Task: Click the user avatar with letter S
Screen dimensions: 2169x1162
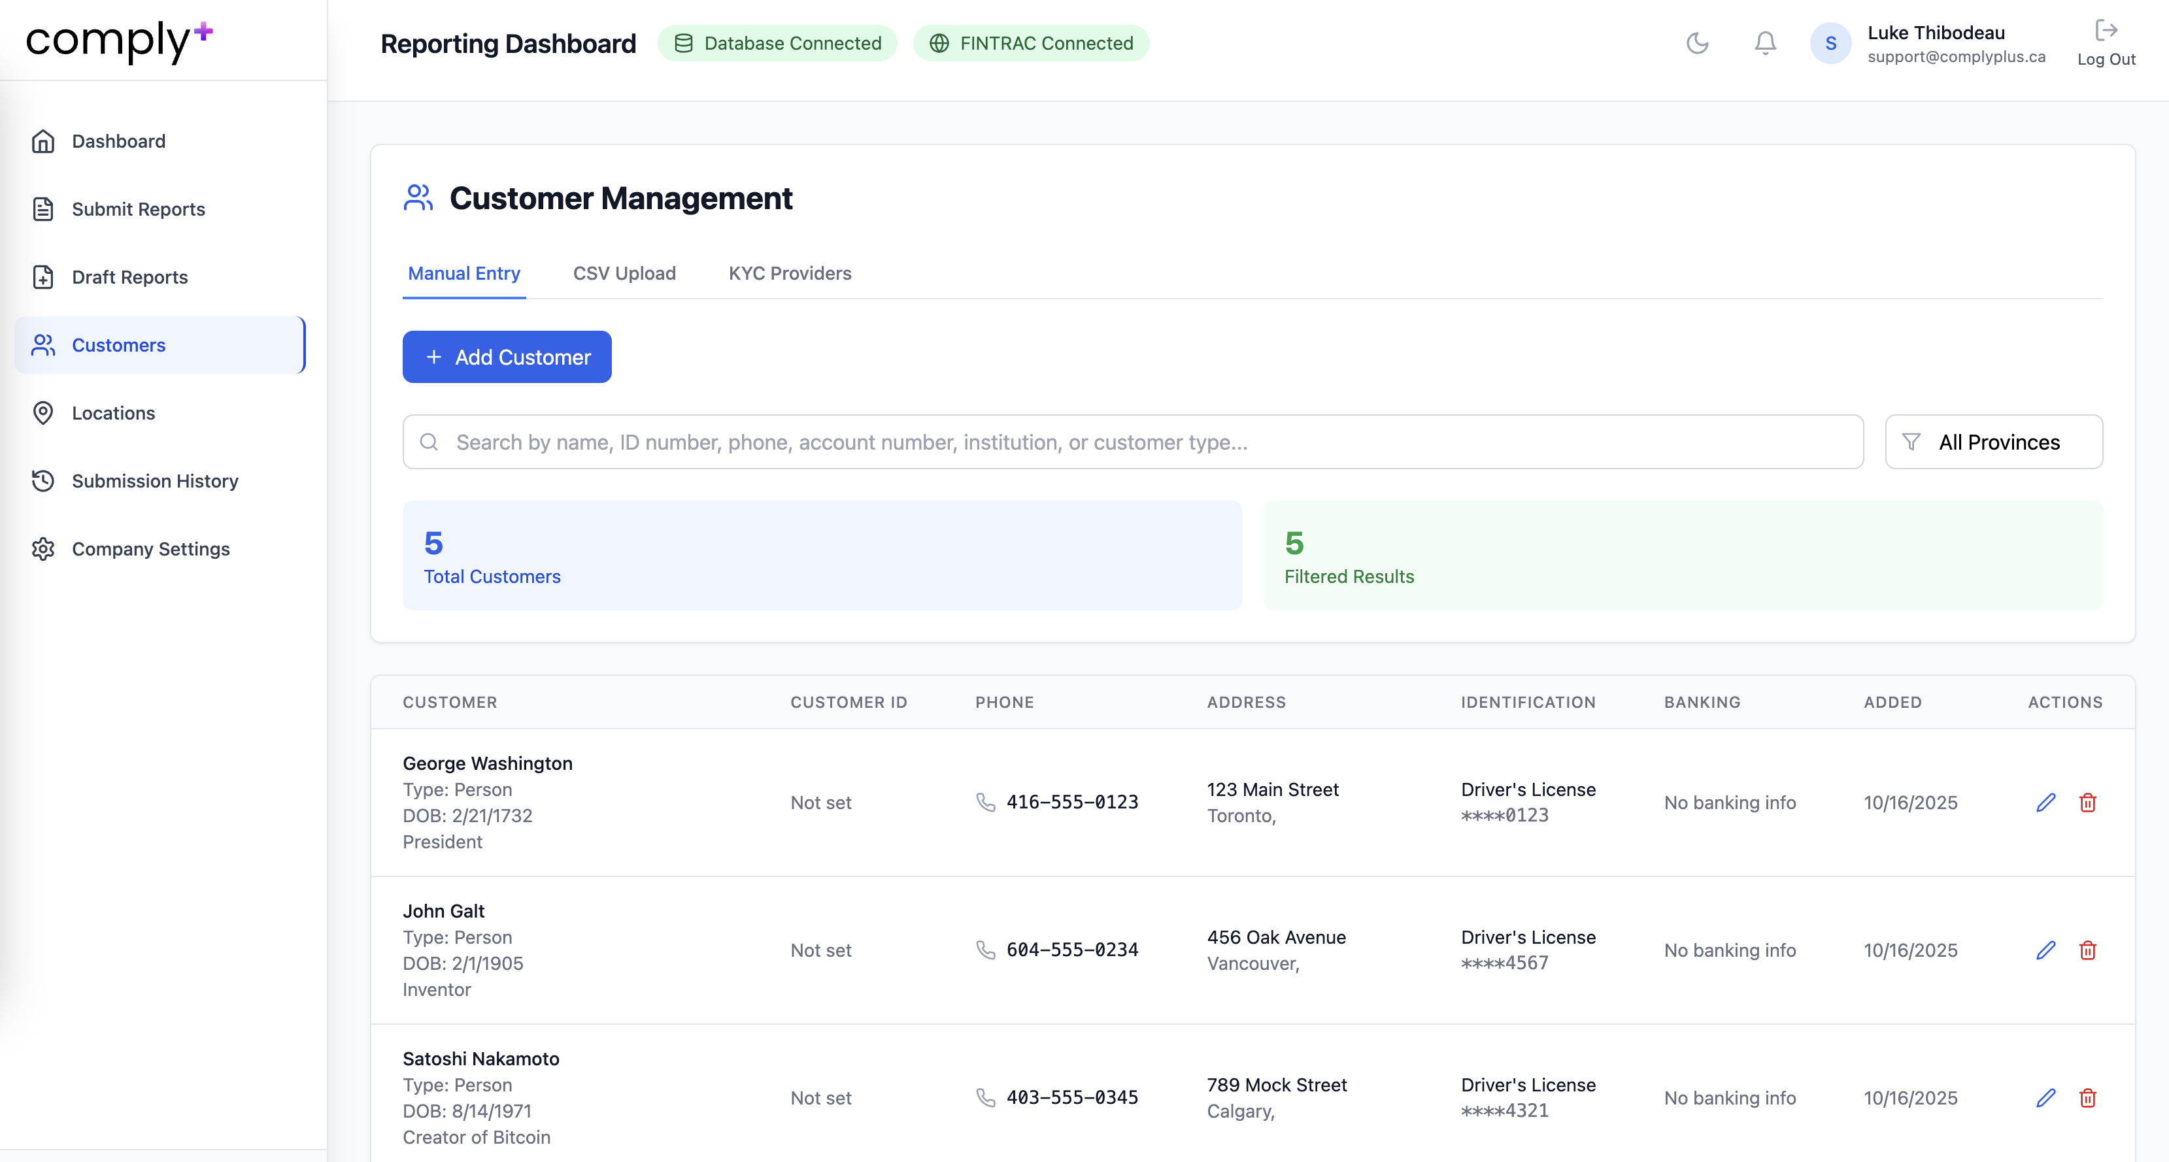Action: pyautogui.click(x=1830, y=43)
